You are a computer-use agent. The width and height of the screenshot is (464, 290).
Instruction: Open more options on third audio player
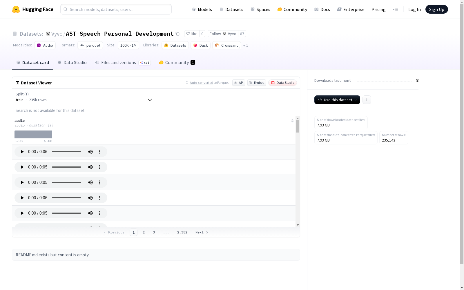click(100, 182)
